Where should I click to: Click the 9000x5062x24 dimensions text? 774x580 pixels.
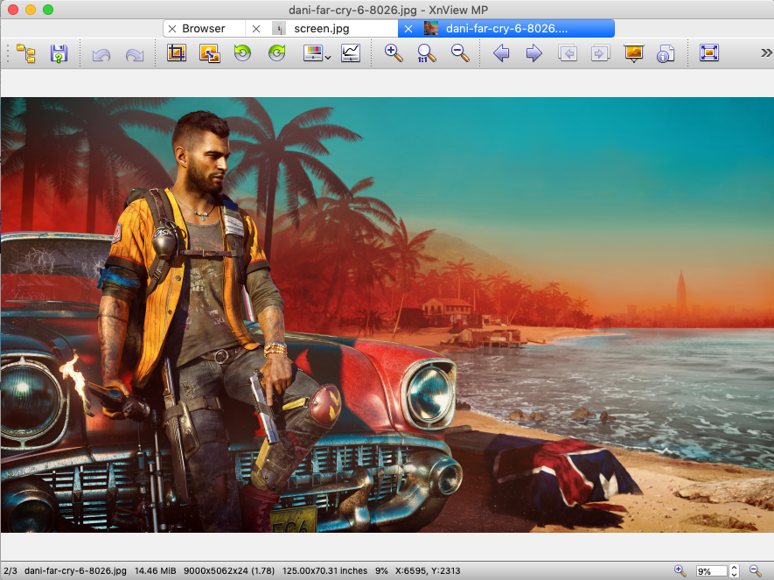229,570
